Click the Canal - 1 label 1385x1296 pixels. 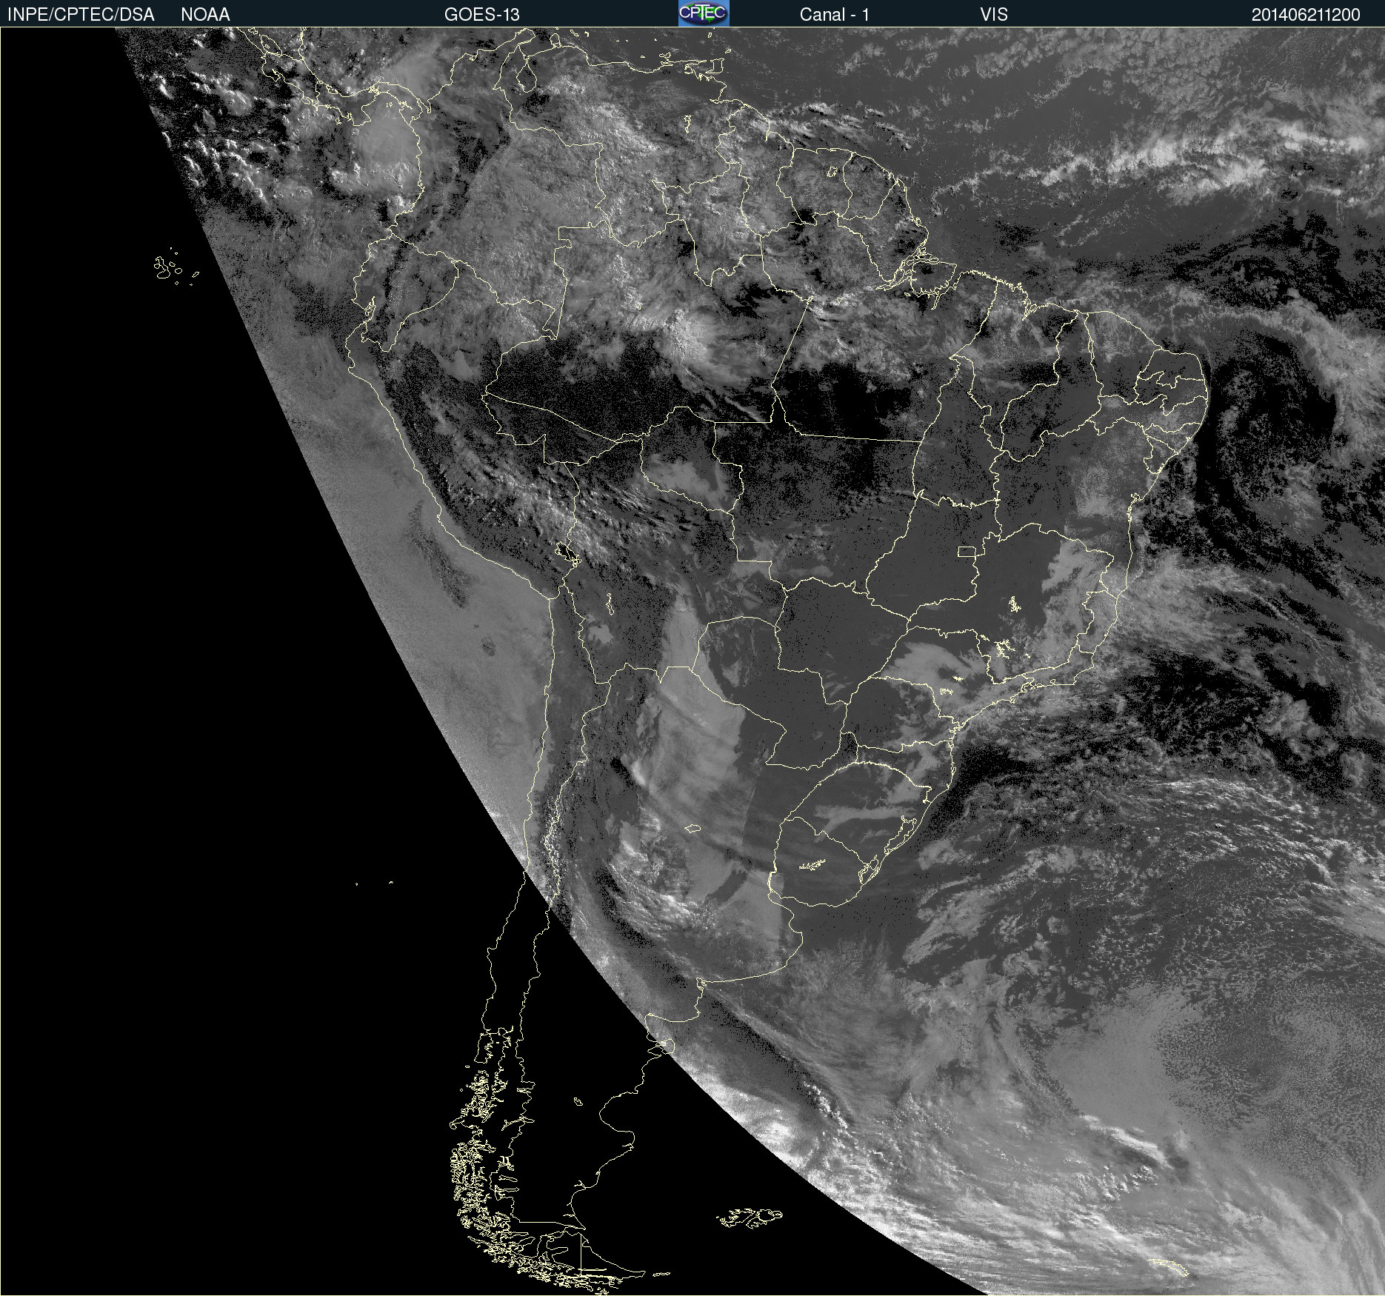click(834, 15)
